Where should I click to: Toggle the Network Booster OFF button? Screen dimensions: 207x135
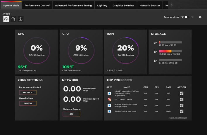pyautogui.click(x=71, y=114)
